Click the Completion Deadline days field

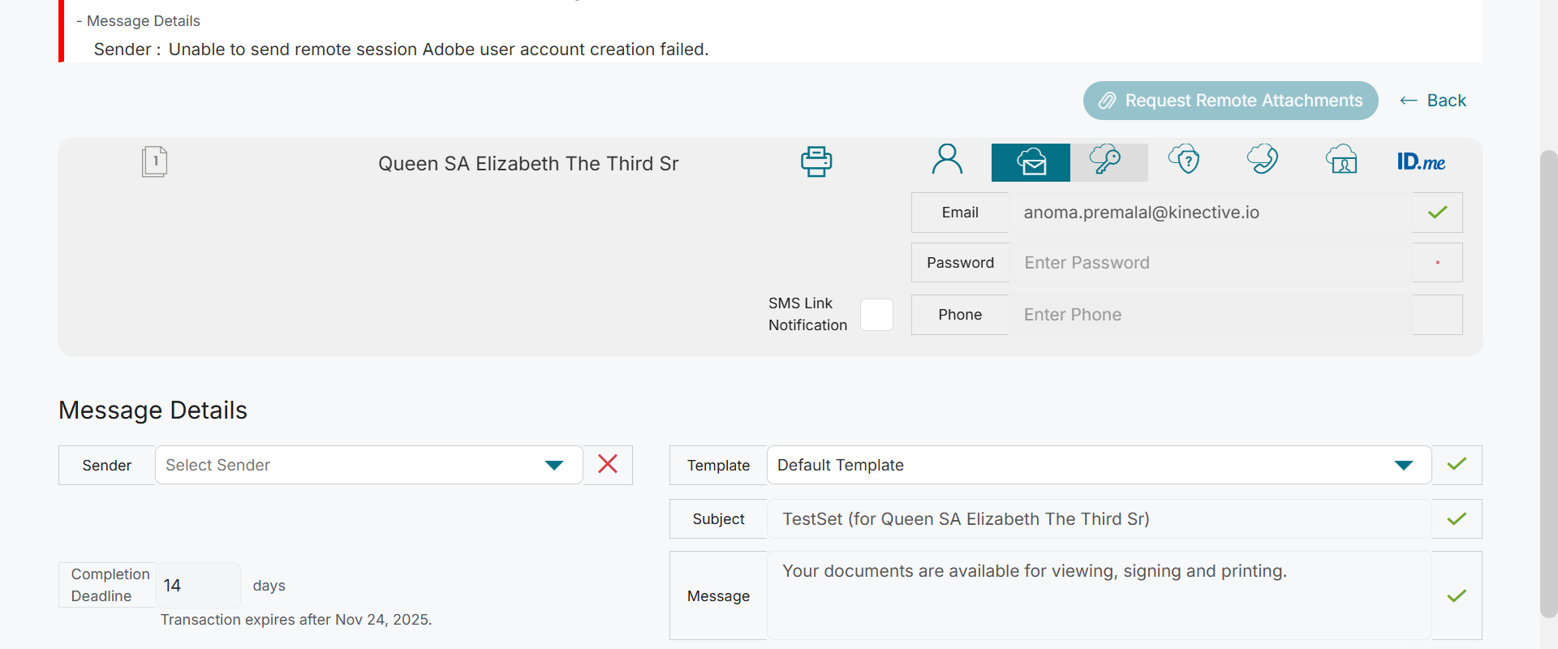pos(197,585)
